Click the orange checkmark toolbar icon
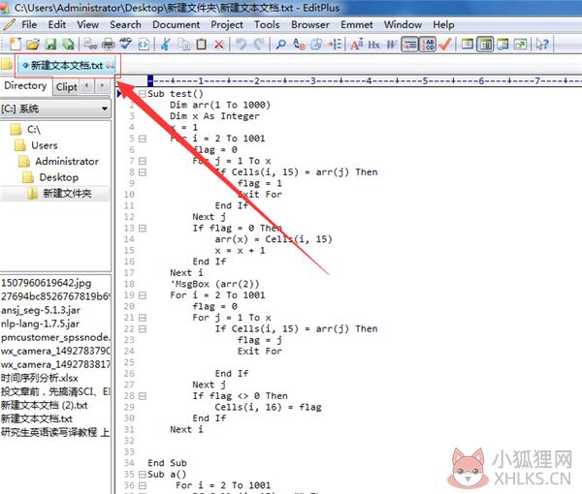The width and height of the screenshot is (582, 494). tap(444, 45)
